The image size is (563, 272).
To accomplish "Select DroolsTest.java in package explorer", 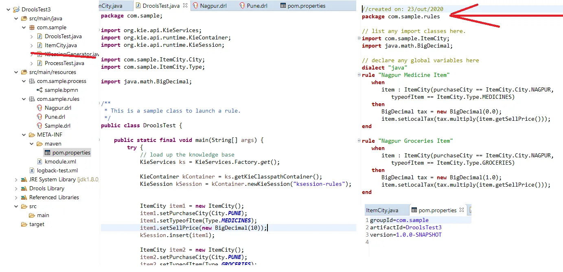I will click(x=63, y=36).
